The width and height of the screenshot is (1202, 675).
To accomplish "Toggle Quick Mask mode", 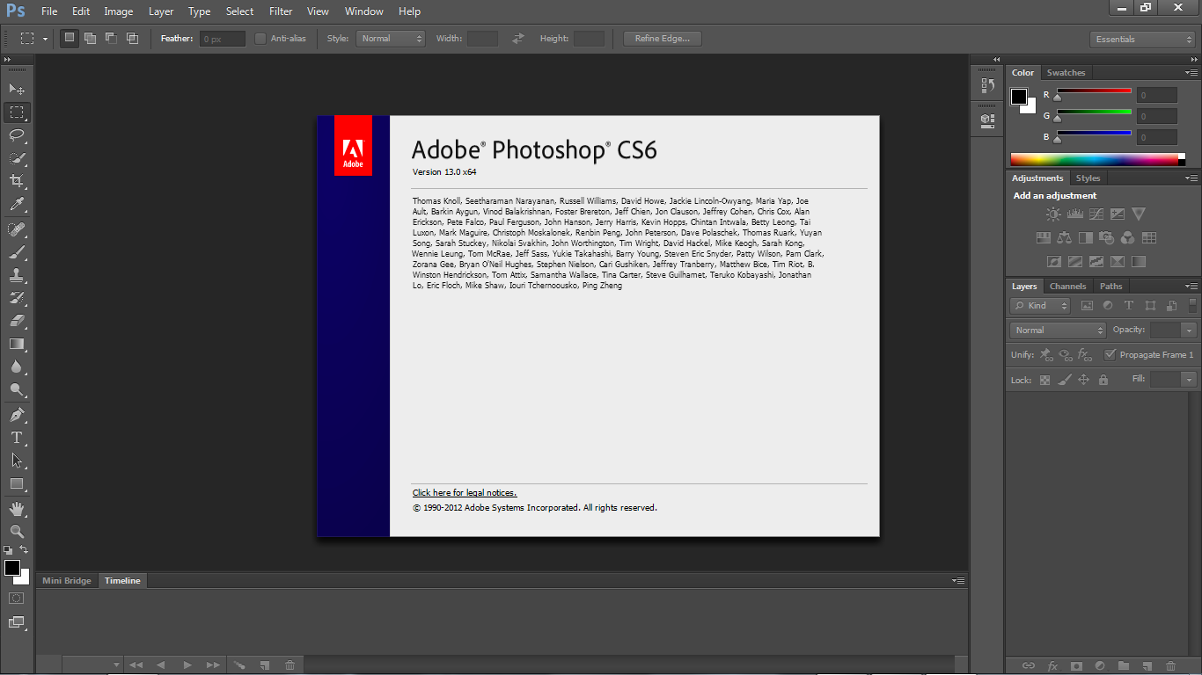I will tap(17, 598).
